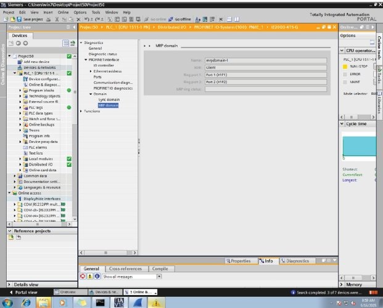The width and height of the screenshot is (383, 308).
Task: Expand the Technology objects folder
Action: (x=20, y=96)
